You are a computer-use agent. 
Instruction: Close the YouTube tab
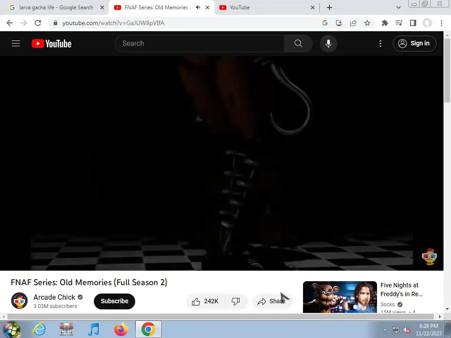click(313, 7)
